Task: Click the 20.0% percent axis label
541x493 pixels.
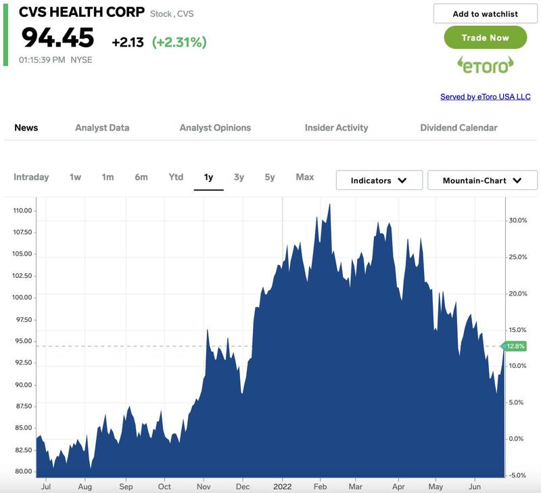Action: (518, 294)
